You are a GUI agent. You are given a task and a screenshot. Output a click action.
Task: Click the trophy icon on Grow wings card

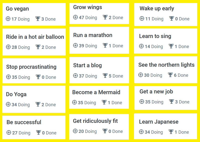[105, 17]
